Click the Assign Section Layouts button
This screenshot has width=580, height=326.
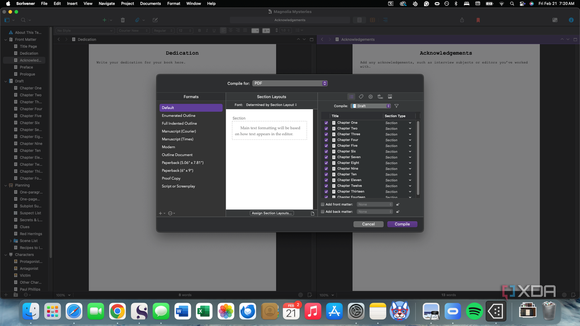point(272,213)
